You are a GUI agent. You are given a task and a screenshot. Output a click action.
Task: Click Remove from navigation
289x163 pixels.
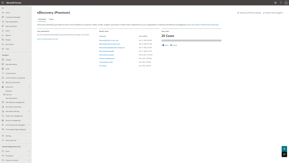pyautogui.click(x=273, y=13)
